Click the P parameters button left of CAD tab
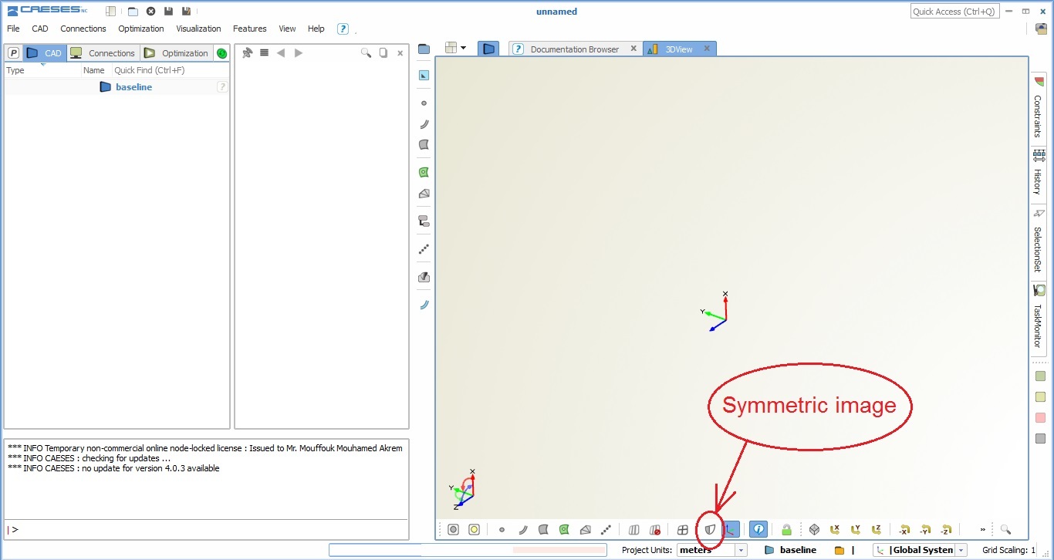Image resolution: width=1054 pixels, height=560 pixels. [x=13, y=53]
